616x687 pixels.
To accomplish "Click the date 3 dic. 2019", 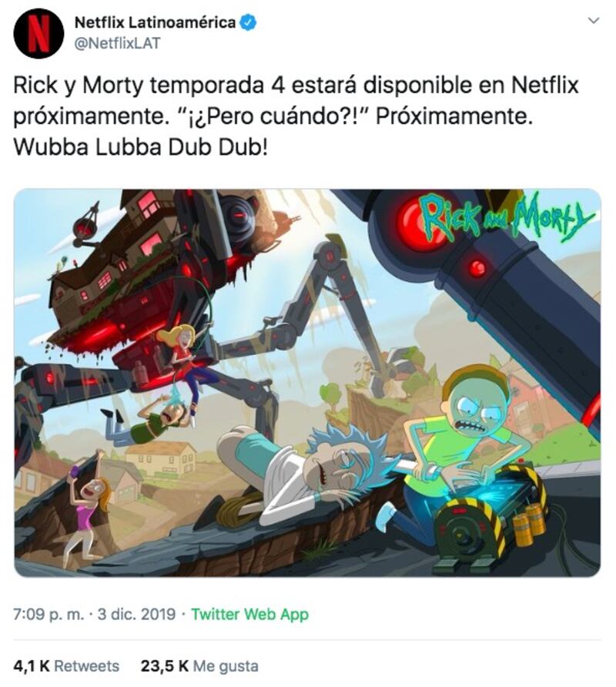I will (136, 615).
